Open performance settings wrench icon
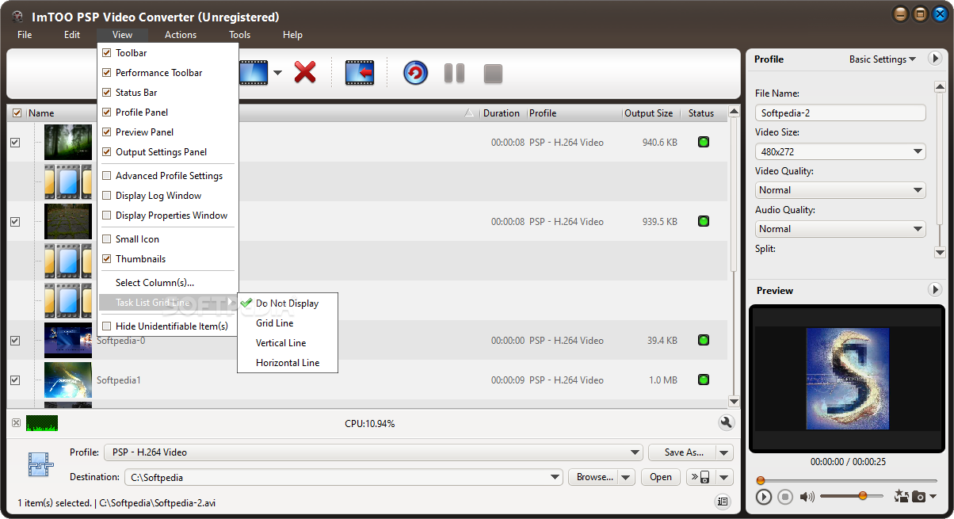Viewport: 954px width, 519px height. 726,423
